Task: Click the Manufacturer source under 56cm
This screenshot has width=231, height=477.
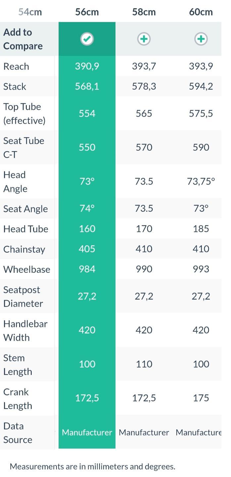Action: click(87, 433)
